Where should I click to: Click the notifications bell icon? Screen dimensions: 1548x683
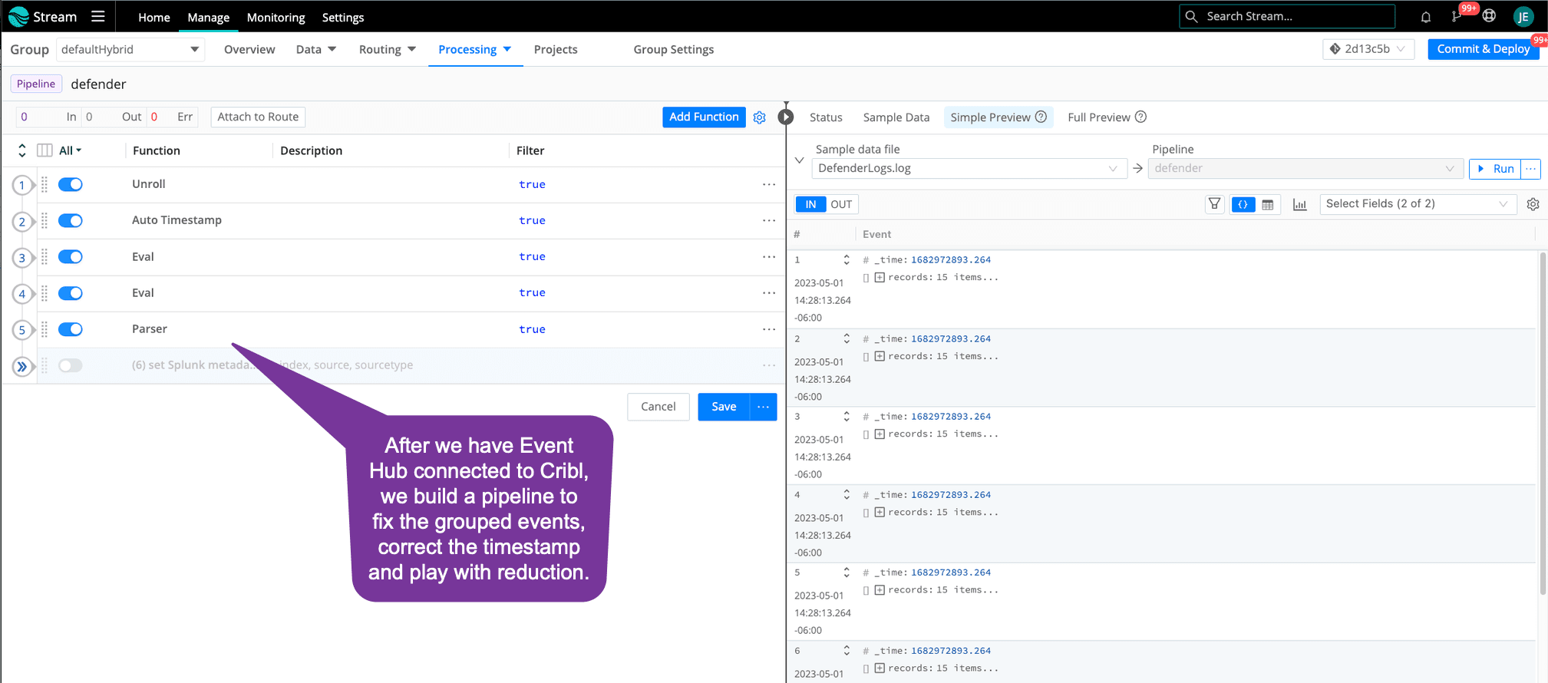(x=1425, y=17)
